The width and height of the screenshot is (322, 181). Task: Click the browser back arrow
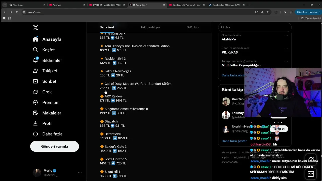tap(5, 12)
